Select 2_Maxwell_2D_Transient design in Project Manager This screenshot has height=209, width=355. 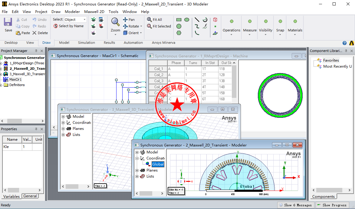tap(27, 69)
